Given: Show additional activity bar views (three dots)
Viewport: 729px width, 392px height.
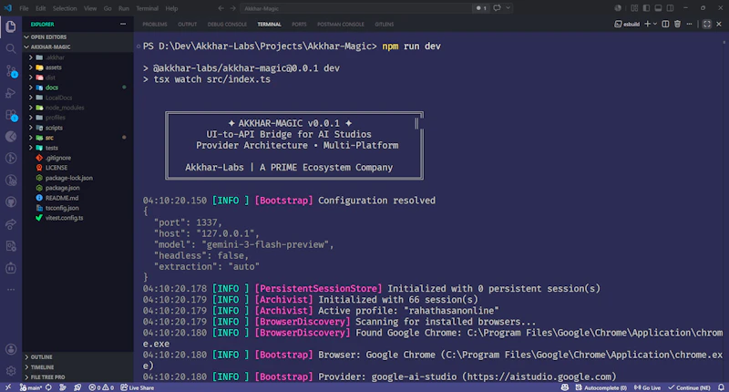Looking at the screenshot, I should (11, 290).
